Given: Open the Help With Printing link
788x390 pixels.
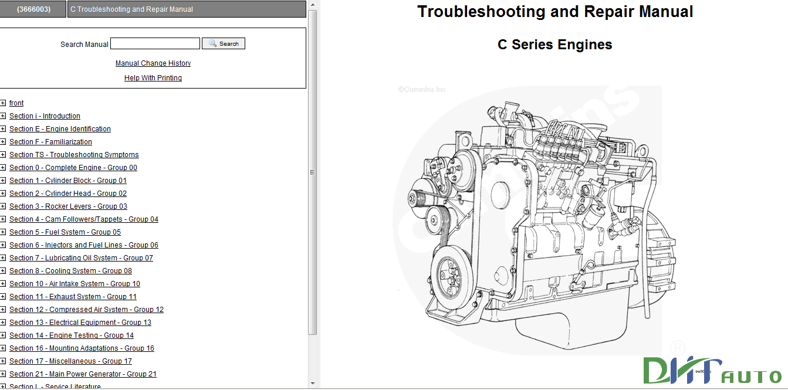Looking at the screenshot, I should [153, 77].
